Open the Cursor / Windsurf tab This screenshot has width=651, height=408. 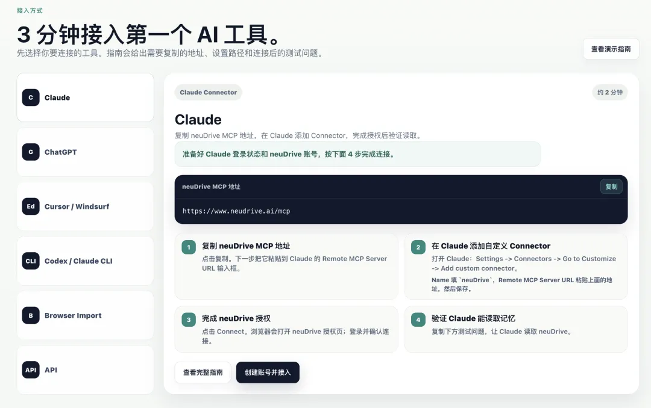pyautogui.click(x=85, y=206)
